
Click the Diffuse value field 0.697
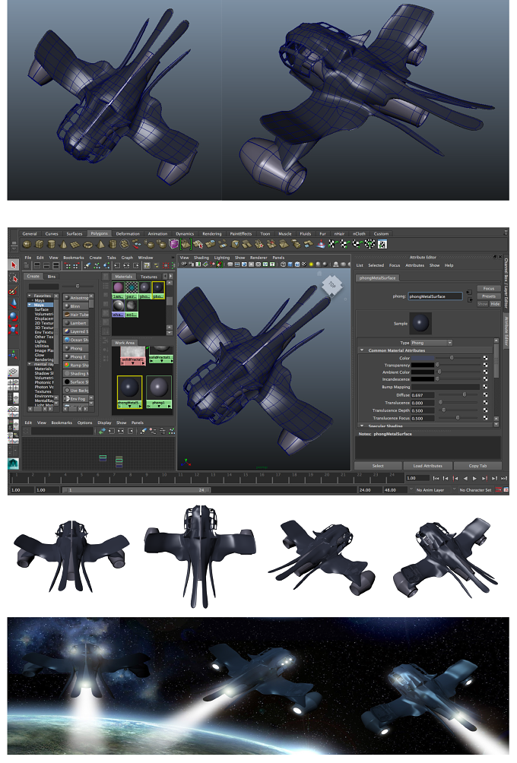click(423, 395)
